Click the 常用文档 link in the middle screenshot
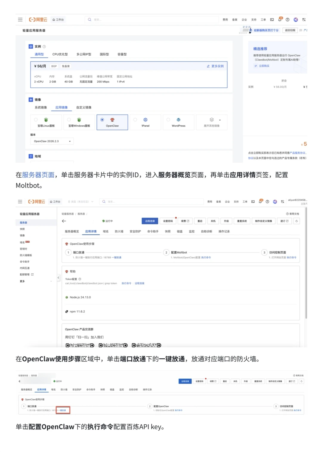322x453 pixels. tap(292, 214)
